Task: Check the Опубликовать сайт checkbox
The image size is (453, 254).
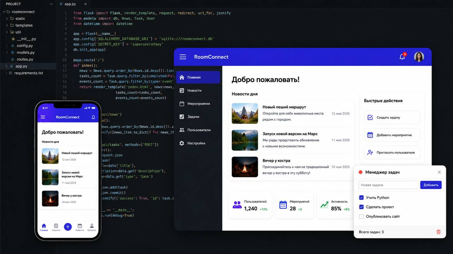Action: (361, 216)
